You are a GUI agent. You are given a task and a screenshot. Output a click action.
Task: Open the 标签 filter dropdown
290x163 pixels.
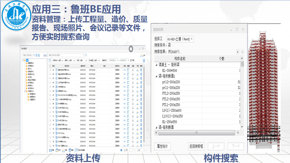coord(82,60)
